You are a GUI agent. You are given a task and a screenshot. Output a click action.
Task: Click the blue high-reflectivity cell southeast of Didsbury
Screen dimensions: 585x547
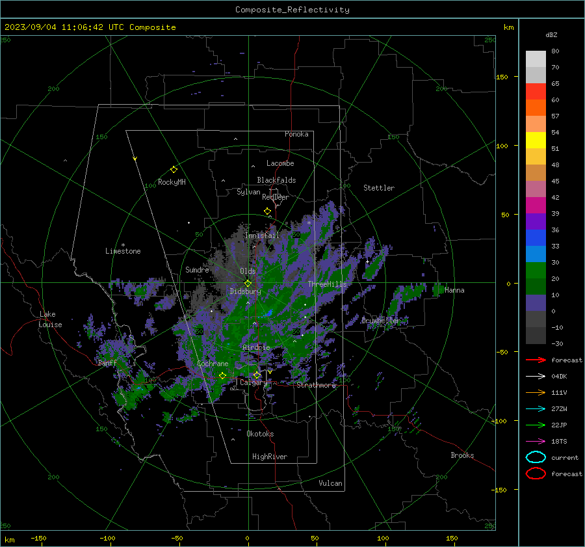[269, 313]
